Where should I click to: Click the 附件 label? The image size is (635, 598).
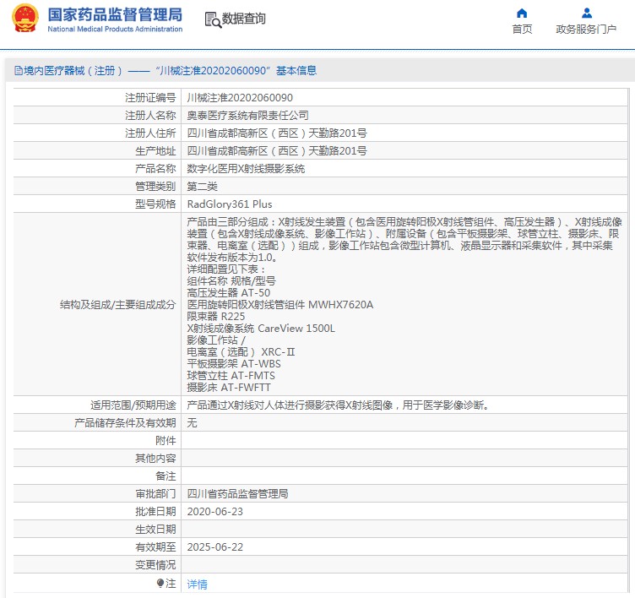click(x=166, y=440)
